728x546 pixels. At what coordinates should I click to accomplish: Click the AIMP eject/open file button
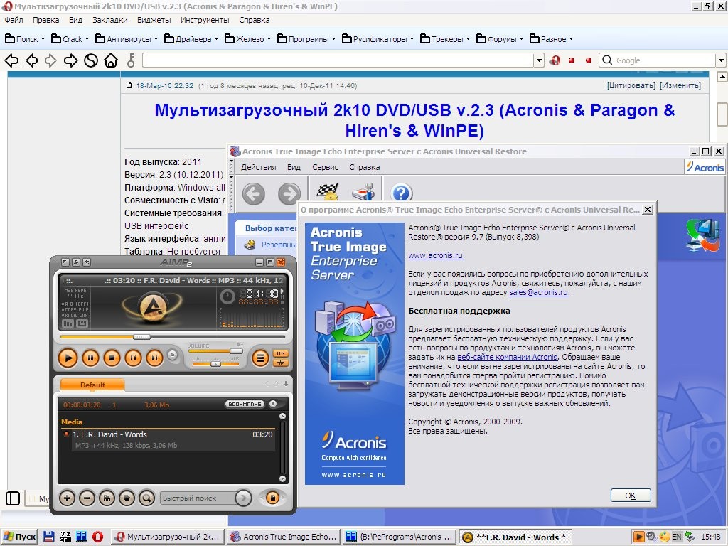tap(172, 355)
